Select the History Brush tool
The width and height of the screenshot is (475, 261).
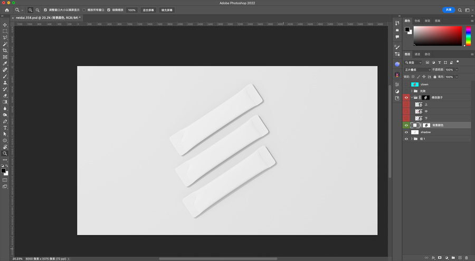pos(5,89)
